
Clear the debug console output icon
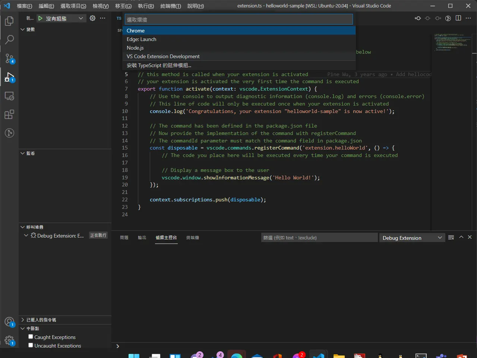[451, 238]
